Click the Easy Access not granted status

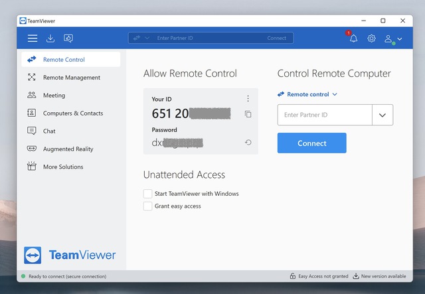[x=323, y=276]
